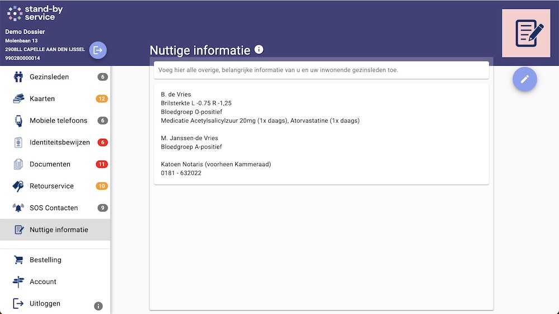Click the Nuttige informatie notepad icon in the sidebar
This screenshot has width=559, height=314.
pos(19,230)
